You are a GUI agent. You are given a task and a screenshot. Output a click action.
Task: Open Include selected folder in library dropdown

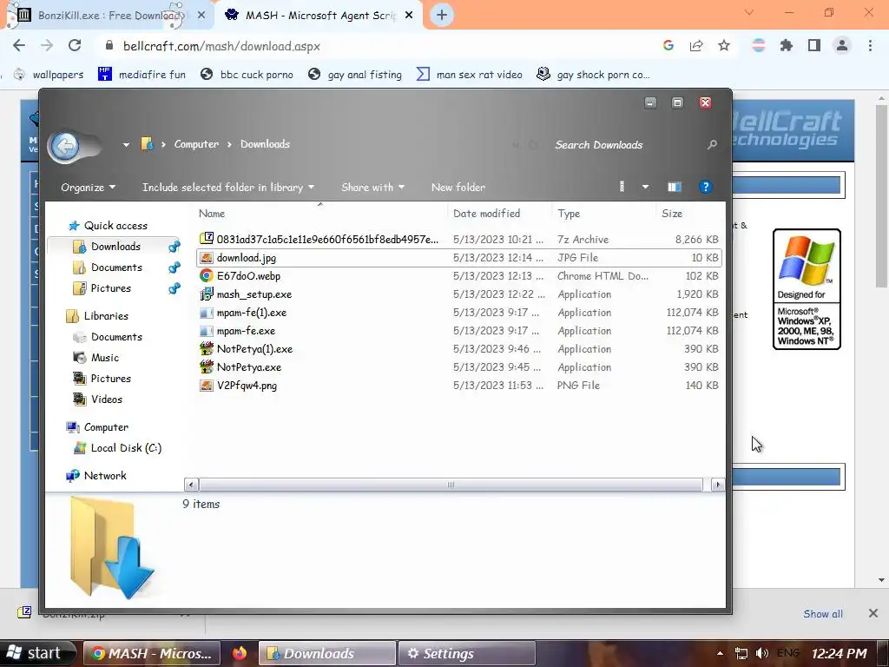[228, 188]
